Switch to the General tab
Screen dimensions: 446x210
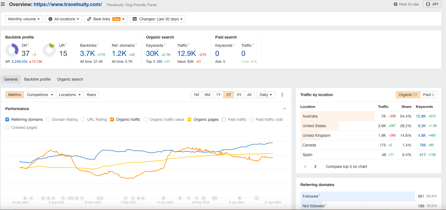11,79
